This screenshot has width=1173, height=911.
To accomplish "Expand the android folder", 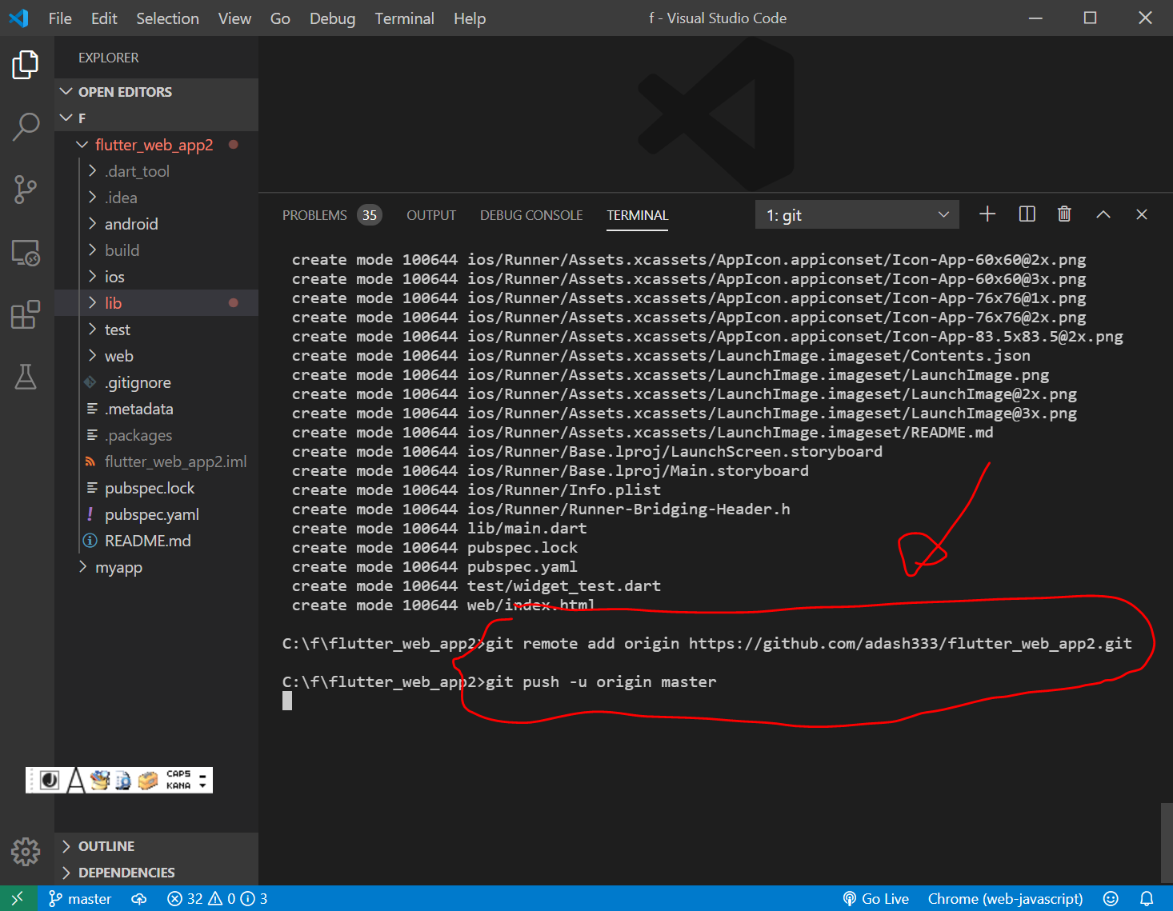I will (156, 224).
